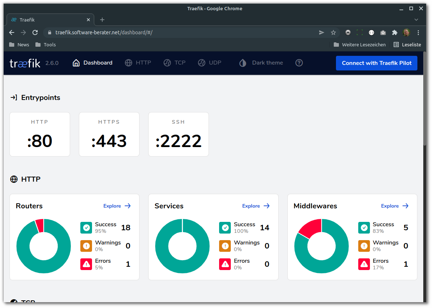This screenshot has height=308, width=432.
Task: Open the Chrome profile avatar
Action: pyautogui.click(x=406, y=32)
